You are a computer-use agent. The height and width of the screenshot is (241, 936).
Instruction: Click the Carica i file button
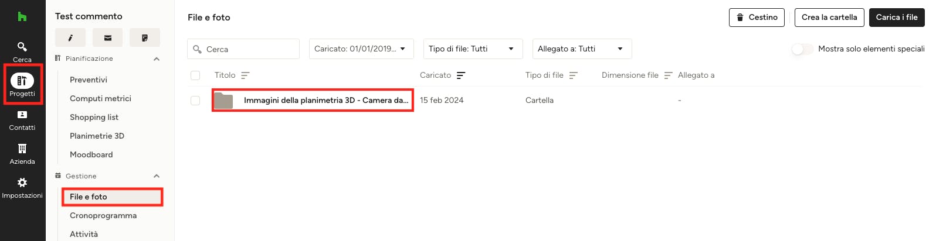coord(897,18)
